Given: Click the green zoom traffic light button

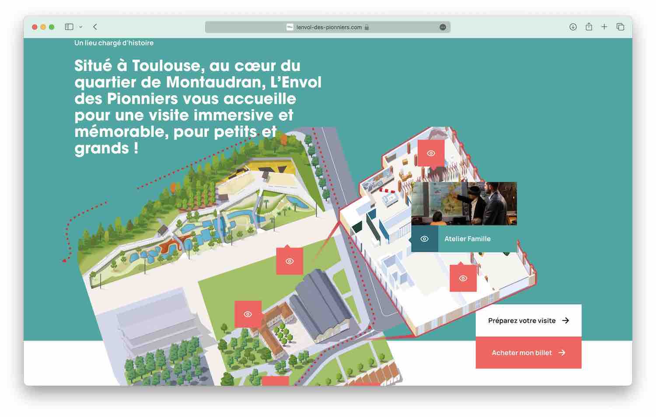Looking at the screenshot, I should (x=51, y=26).
